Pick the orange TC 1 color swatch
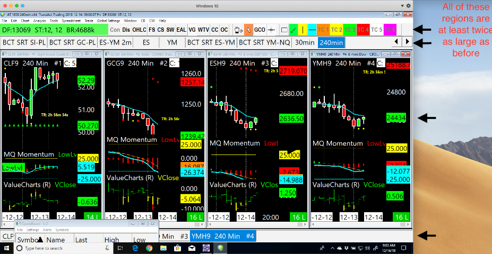Screen dimensions: 492x254 (323, 30)
